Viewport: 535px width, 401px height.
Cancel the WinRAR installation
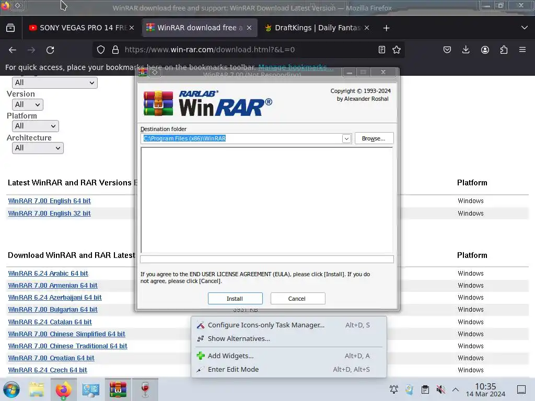point(297,298)
